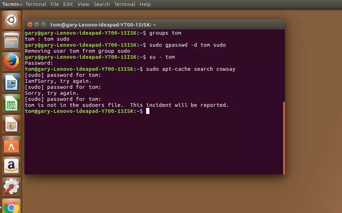Click the 'groups tom' command text

click(165, 33)
